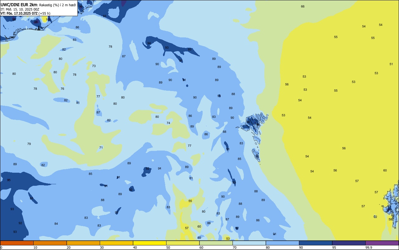This screenshot has width=399, height=250.
Task: Click the '84' humidity value on the map
Action: pyautogui.click(x=56, y=224)
